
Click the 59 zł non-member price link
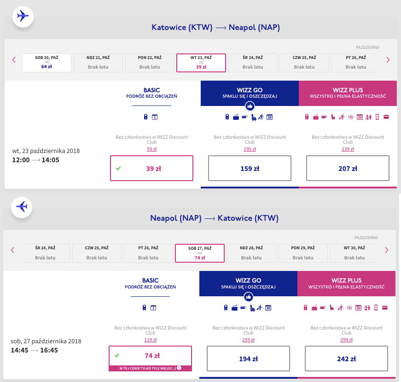coord(151,149)
